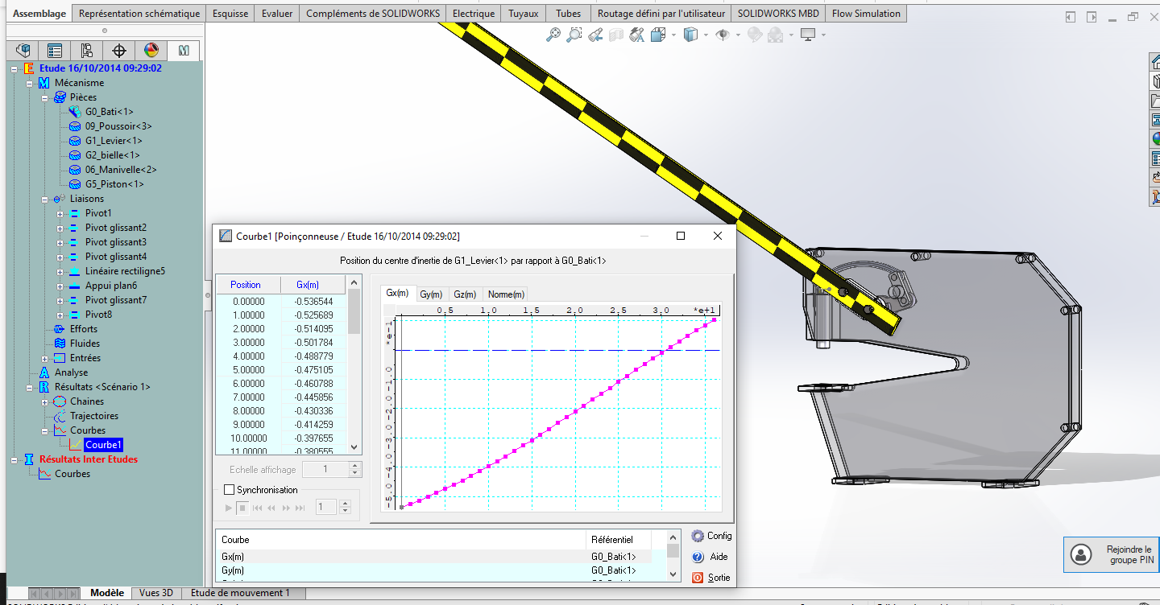1160x605 pixels.
Task: Click the Sortie exit button
Action: click(x=711, y=578)
